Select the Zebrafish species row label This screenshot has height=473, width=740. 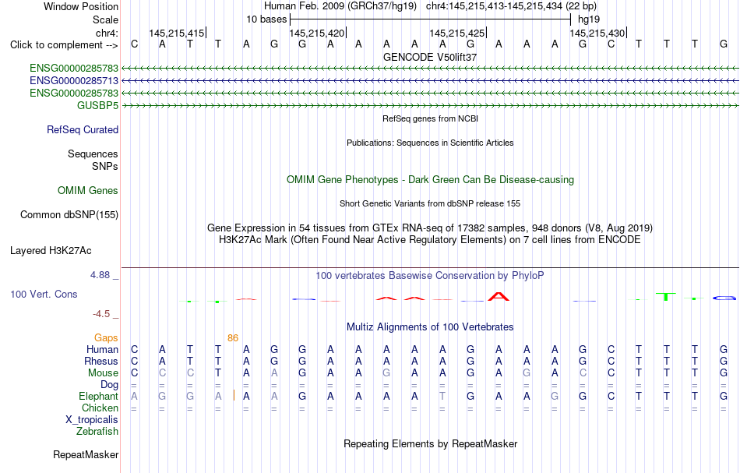point(97,432)
